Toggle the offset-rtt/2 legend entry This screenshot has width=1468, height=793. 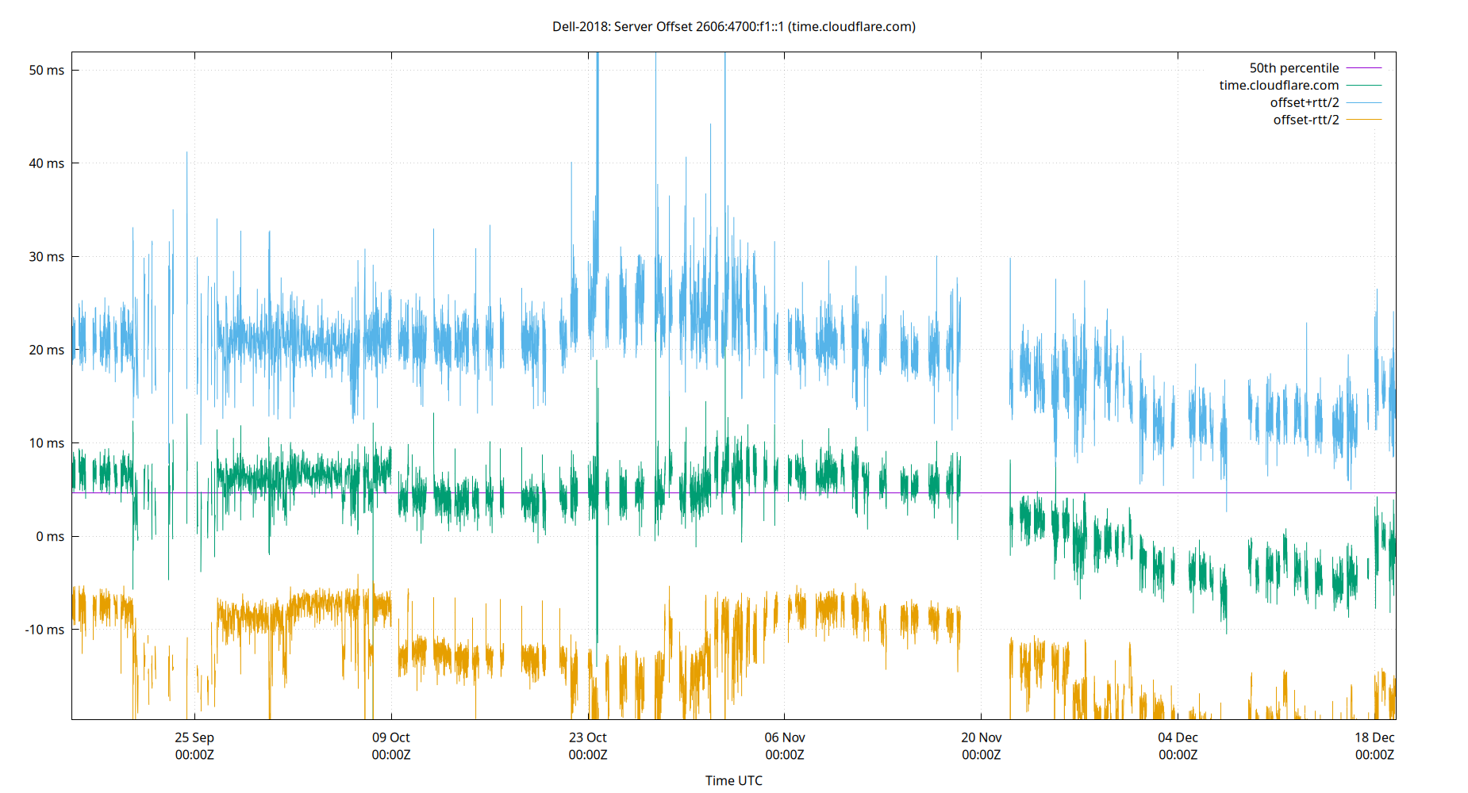click(1305, 119)
